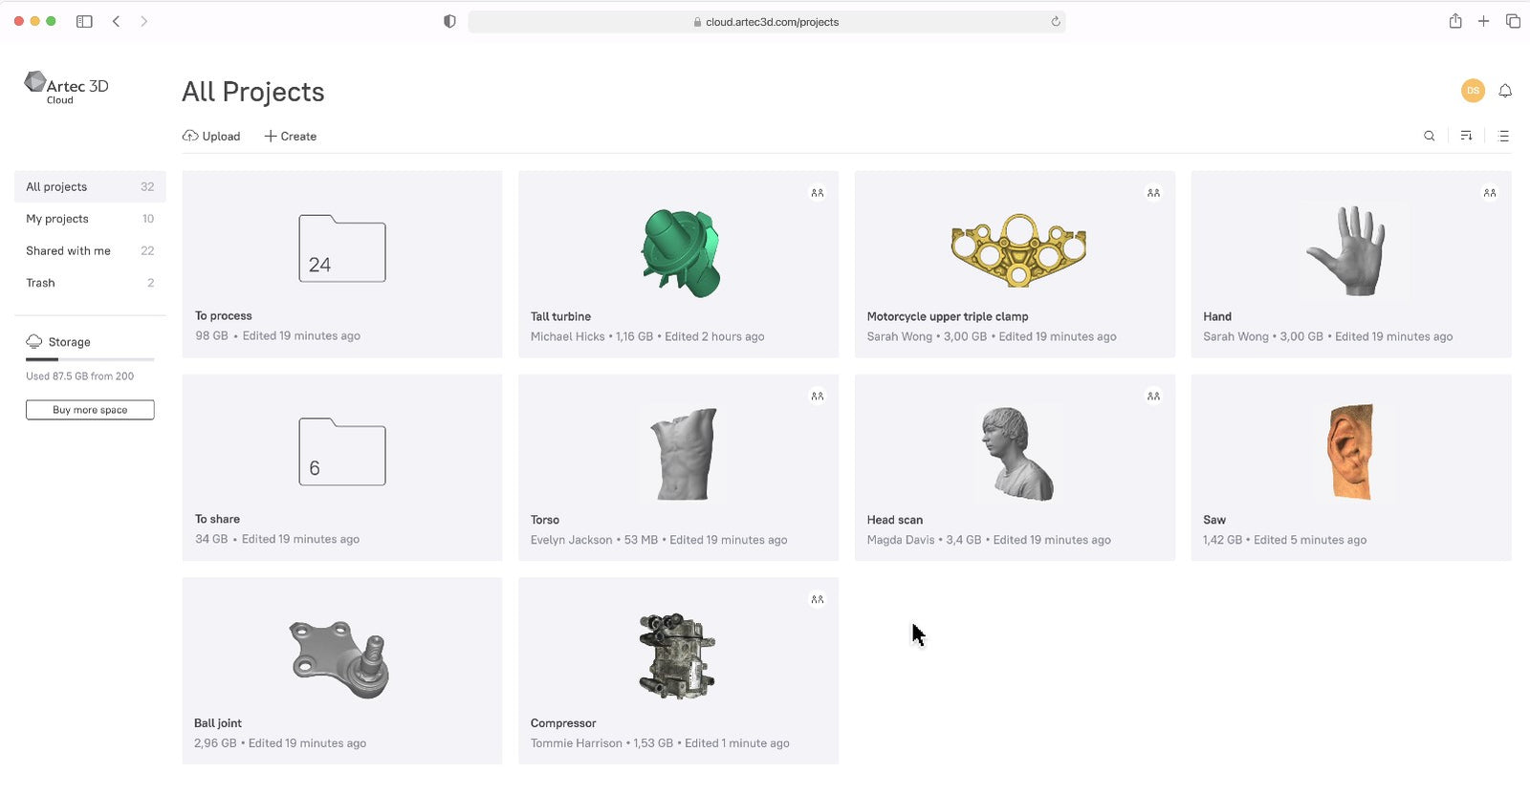This screenshot has width=1530, height=794.
Task: Click the search magnifier icon
Action: (1429, 136)
